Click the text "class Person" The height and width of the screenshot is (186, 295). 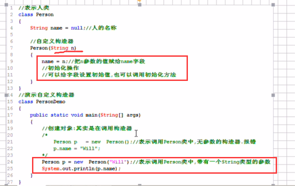point(36,15)
